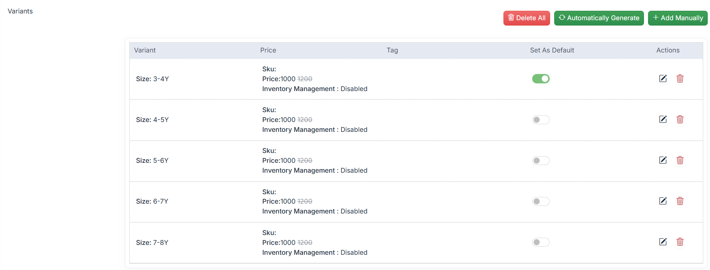Delete the Size 7-8Y variant

pos(680,242)
